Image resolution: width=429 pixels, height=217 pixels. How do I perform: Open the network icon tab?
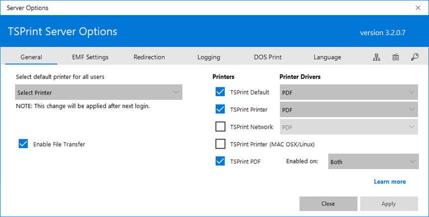[x=377, y=57]
